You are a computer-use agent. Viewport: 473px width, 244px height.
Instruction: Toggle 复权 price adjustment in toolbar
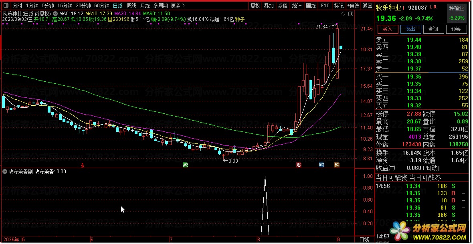point(255,6)
